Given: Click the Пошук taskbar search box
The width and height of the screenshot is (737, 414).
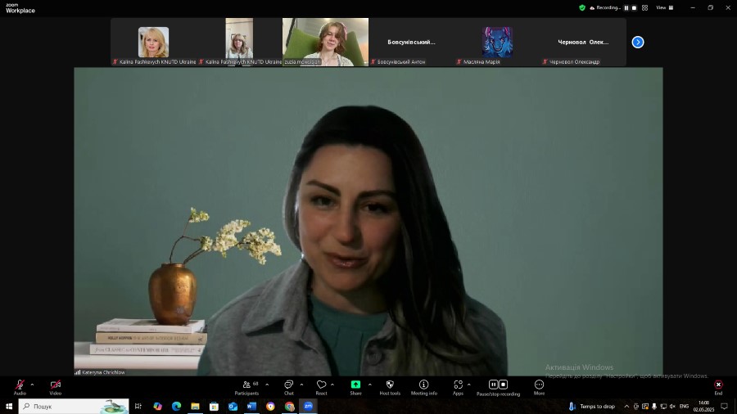Looking at the screenshot, I should point(74,406).
